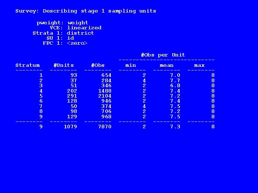Screen dimensions: 258x193
Task: Select the observations value 2104
Action: 105,96
